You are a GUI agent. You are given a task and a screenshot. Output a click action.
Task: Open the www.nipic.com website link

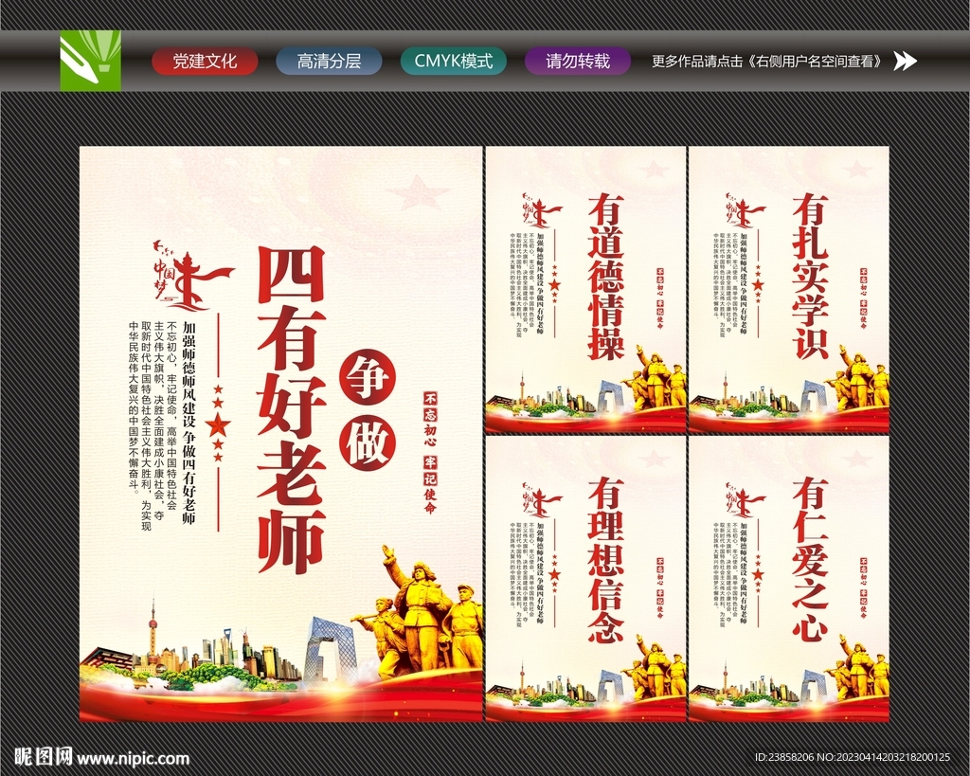point(133,759)
